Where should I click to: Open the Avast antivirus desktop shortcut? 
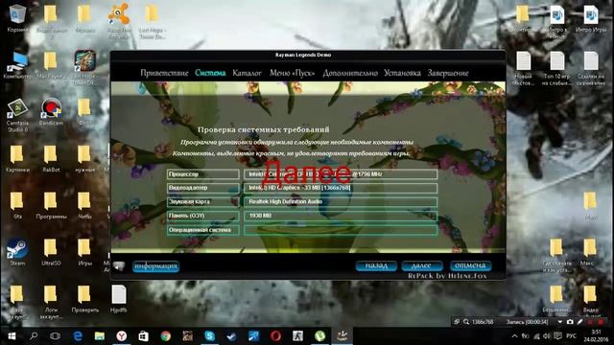point(119,20)
